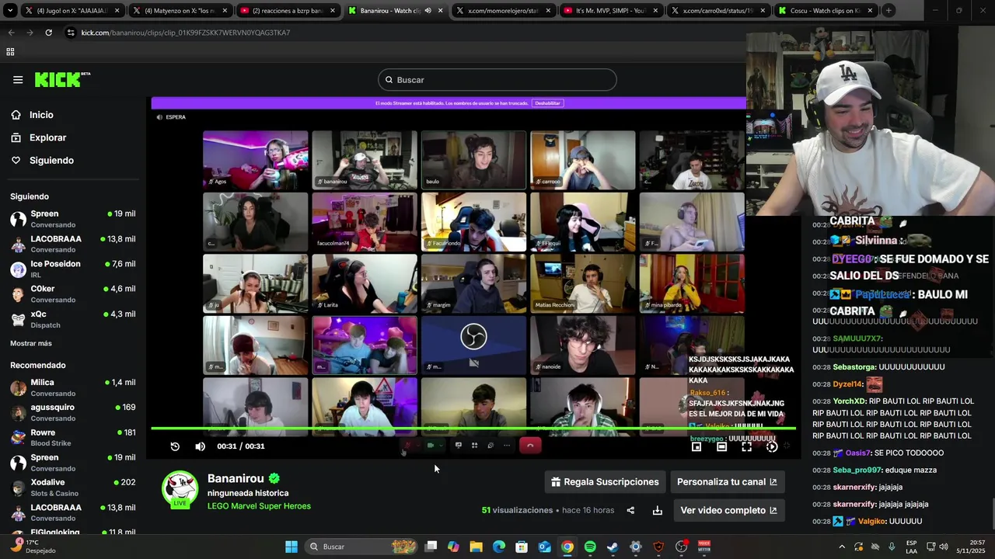Open LEGO Marvel Super Heroes category

click(259, 506)
